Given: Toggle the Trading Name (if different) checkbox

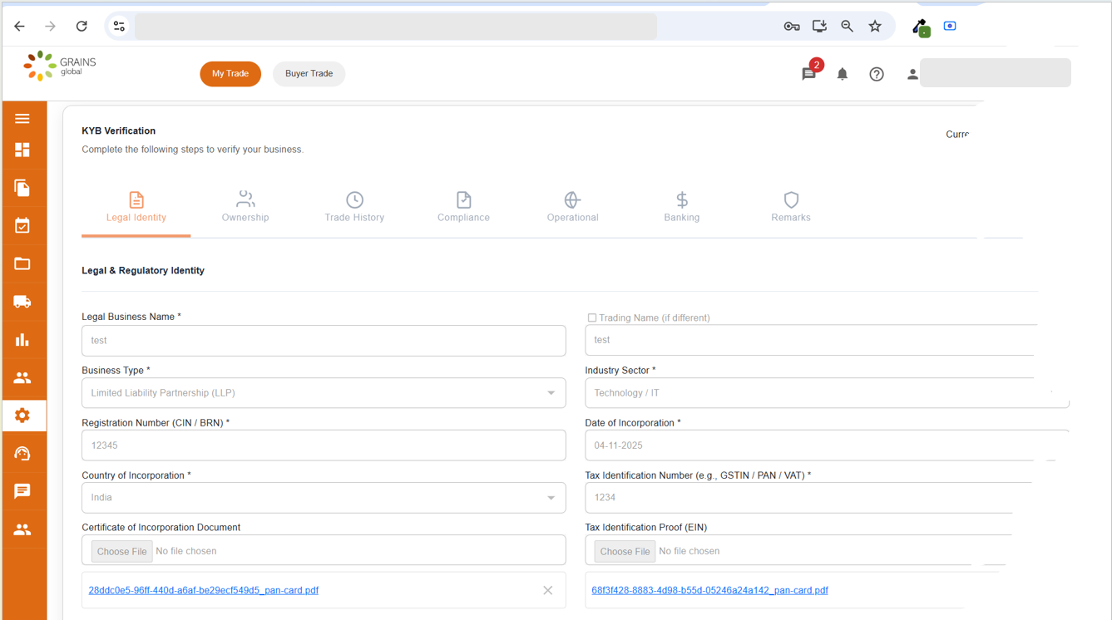Looking at the screenshot, I should coord(592,317).
